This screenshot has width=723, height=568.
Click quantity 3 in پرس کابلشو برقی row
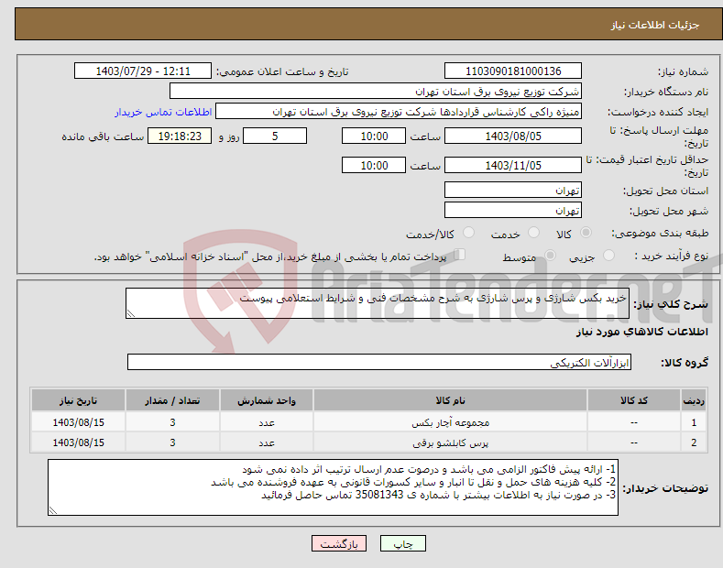coord(172,442)
